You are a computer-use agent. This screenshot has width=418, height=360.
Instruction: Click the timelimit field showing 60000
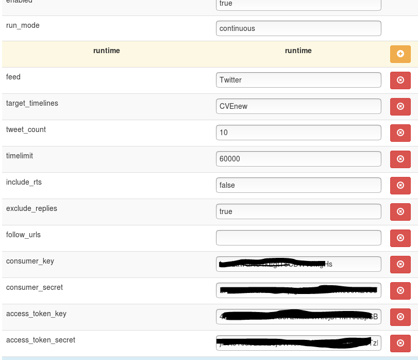[x=298, y=159]
